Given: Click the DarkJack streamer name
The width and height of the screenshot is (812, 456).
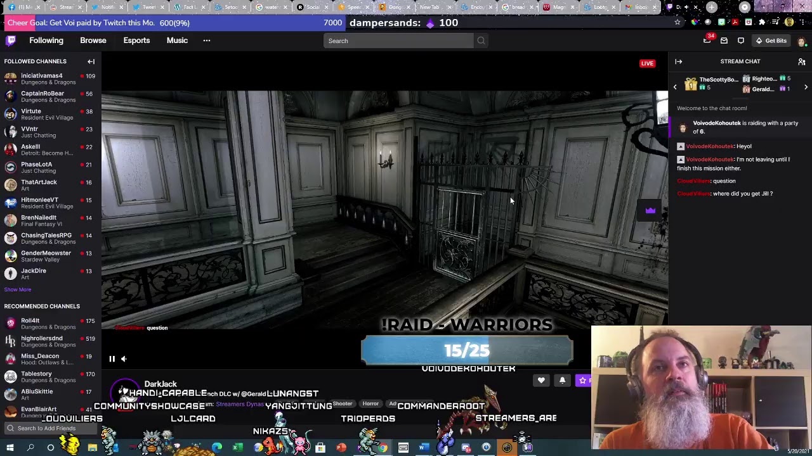Looking at the screenshot, I should (x=160, y=384).
